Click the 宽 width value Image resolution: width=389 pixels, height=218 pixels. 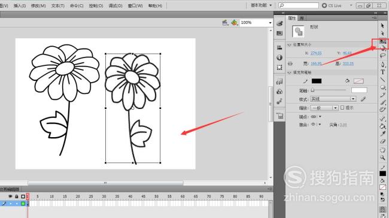316,64
